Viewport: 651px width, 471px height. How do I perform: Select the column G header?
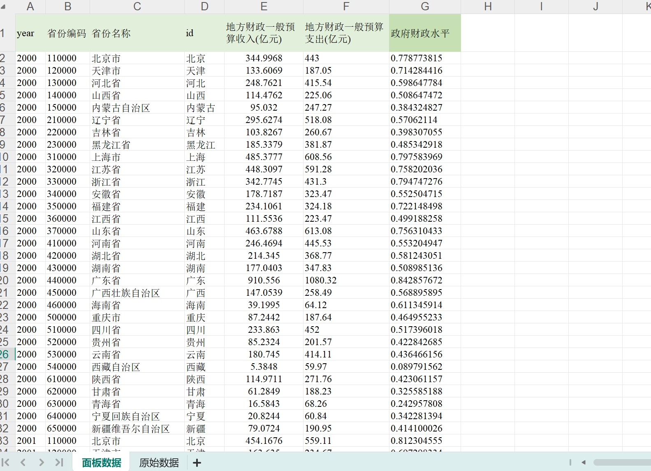click(x=425, y=7)
